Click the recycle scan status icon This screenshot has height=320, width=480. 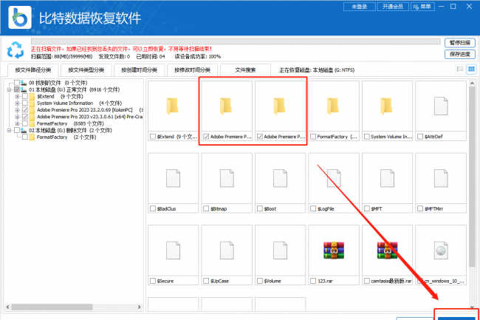click(16, 50)
